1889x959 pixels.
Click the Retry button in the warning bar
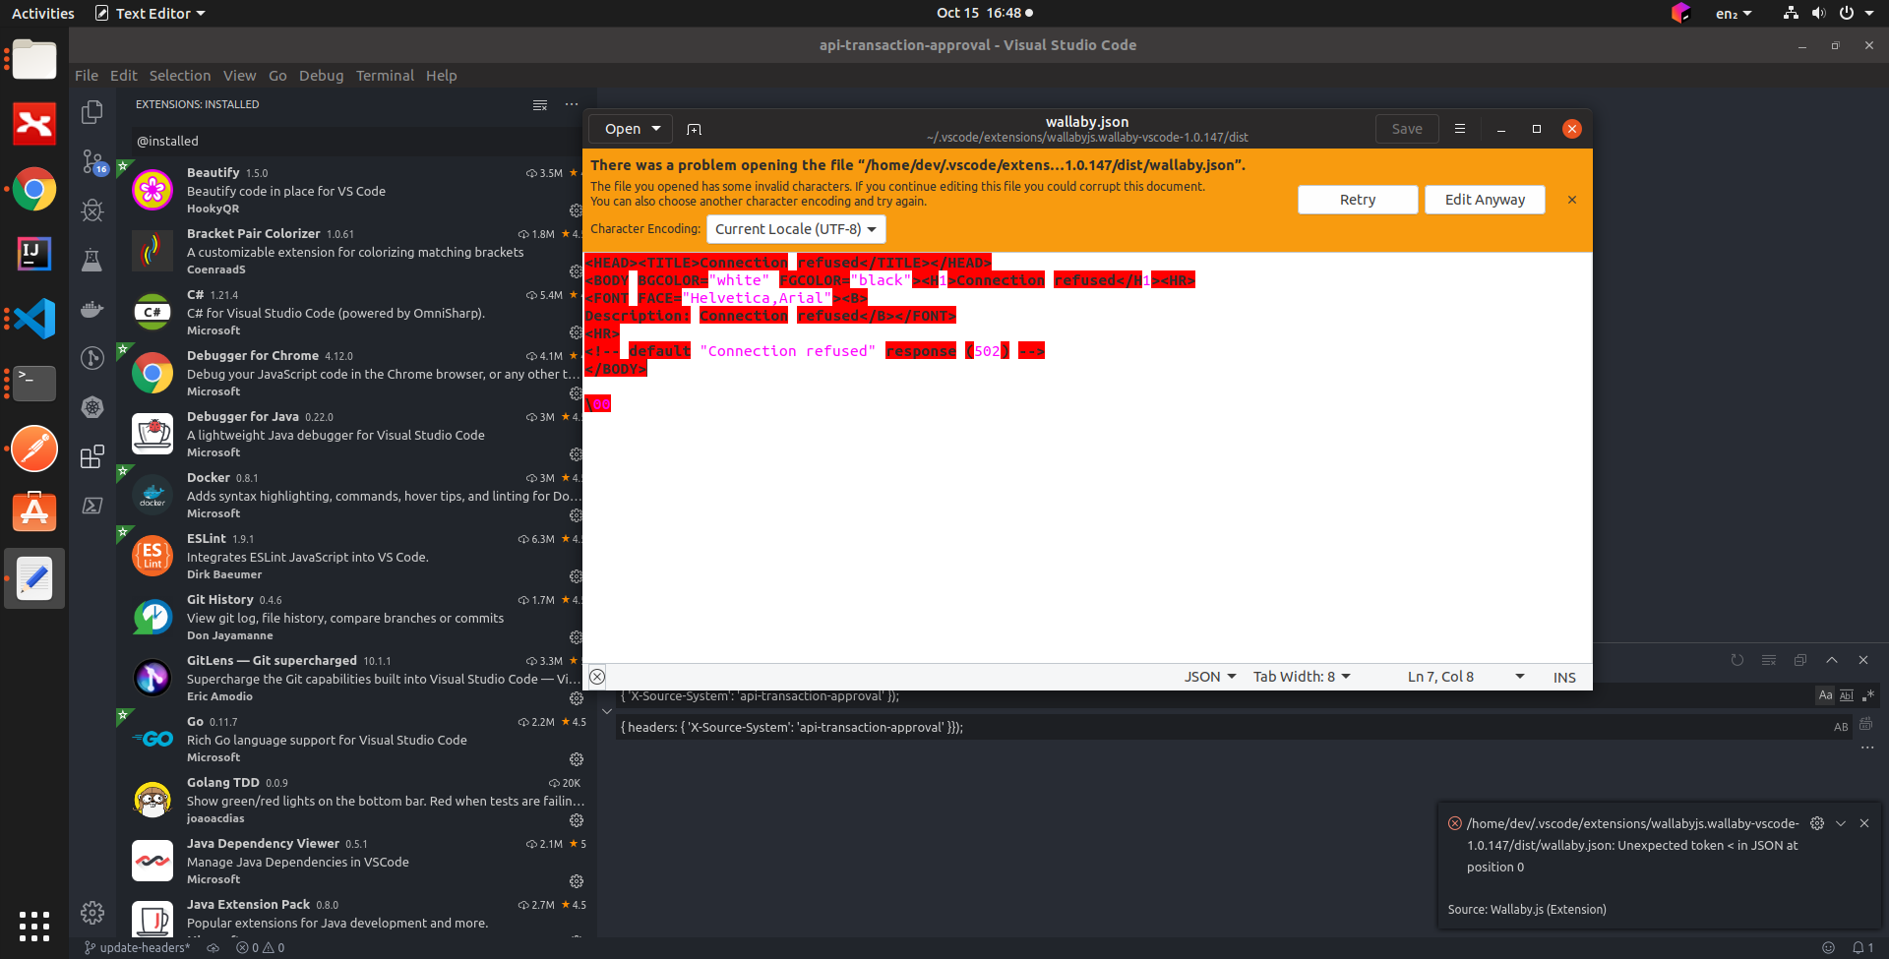(1358, 200)
